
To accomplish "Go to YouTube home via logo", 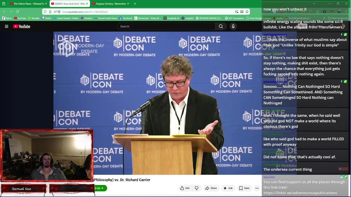I will (x=22, y=27).
